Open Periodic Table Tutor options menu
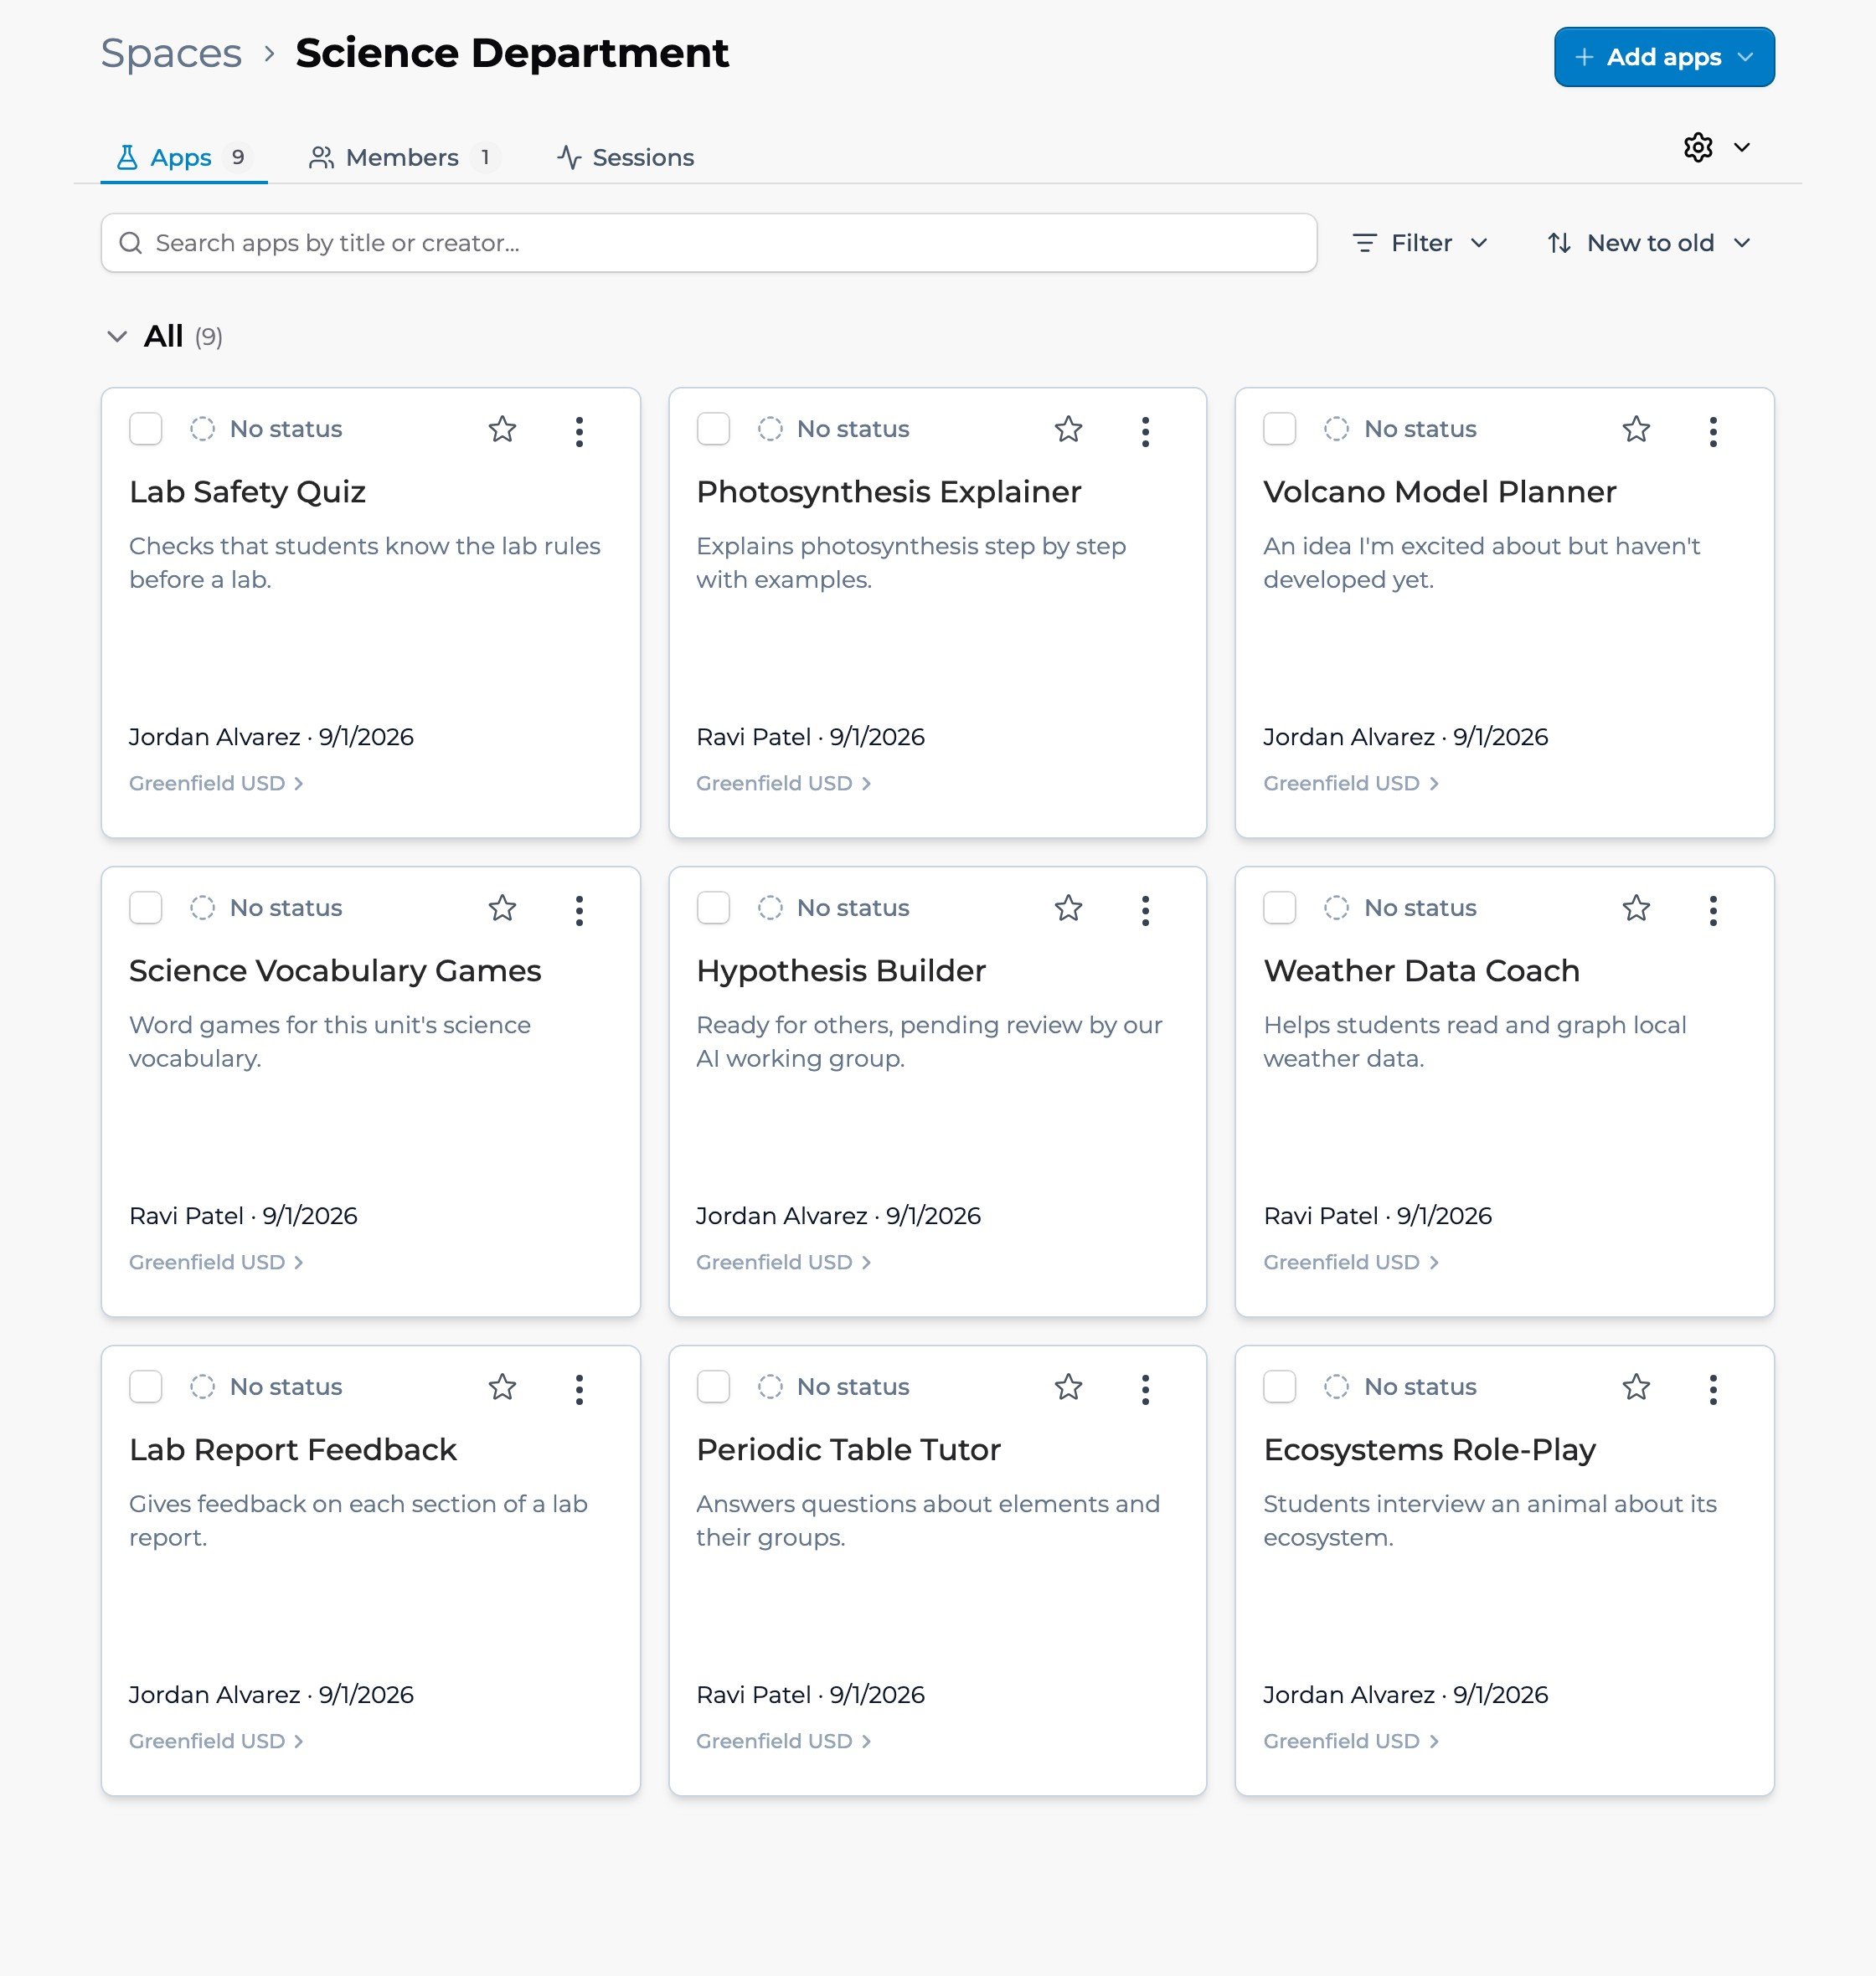The image size is (1876, 1976). [x=1145, y=1388]
